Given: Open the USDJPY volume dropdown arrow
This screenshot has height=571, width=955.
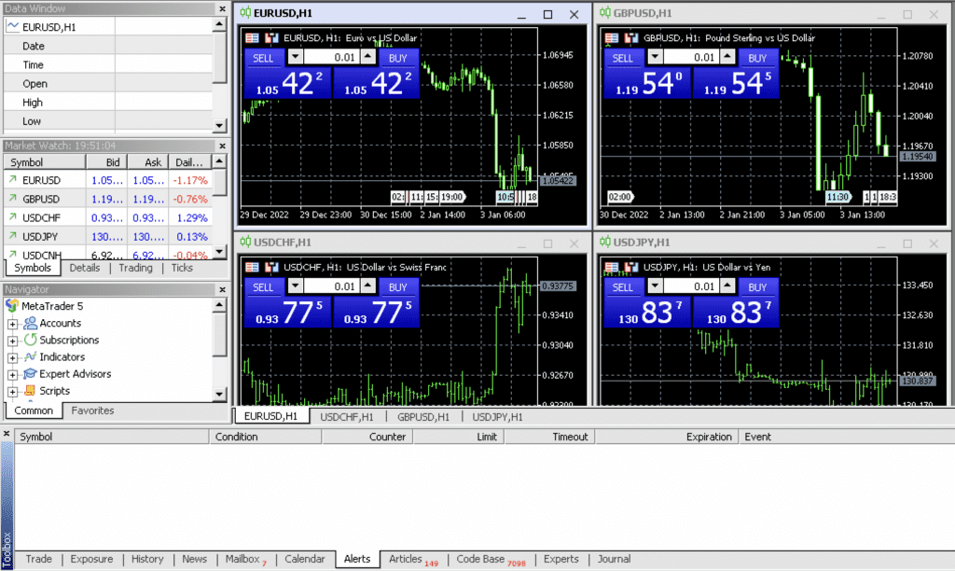Looking at the screenshot, I should tap(655, 286).
